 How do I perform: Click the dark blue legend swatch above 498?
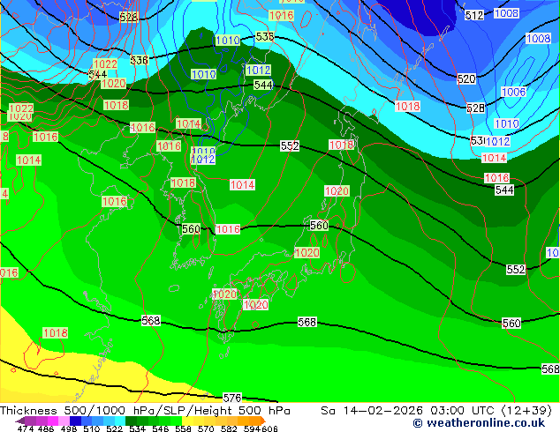pyautogui.click(x=75, y=421)
